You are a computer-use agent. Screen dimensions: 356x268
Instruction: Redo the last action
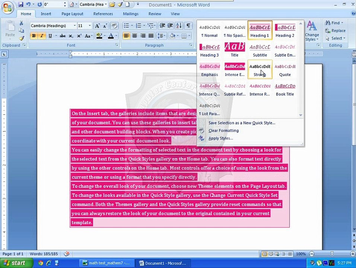click(40, 4)
